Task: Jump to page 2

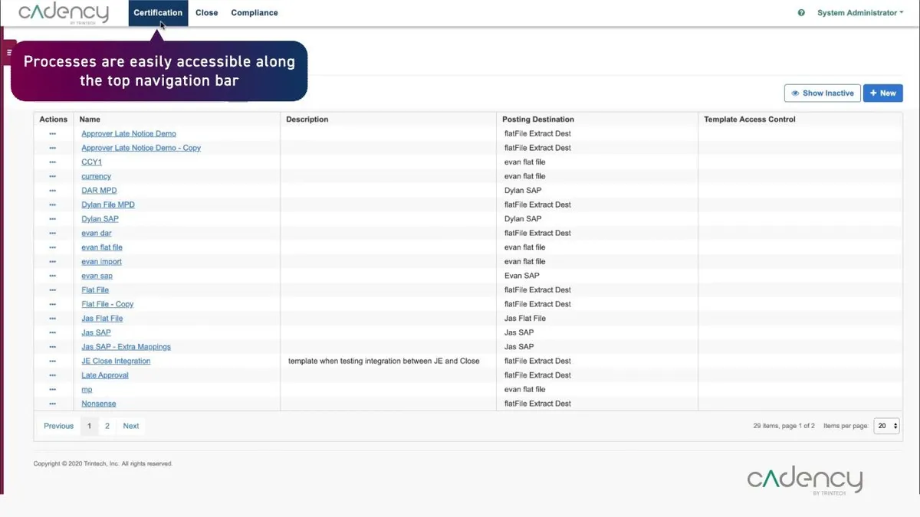Action: (x=107, y=426)
